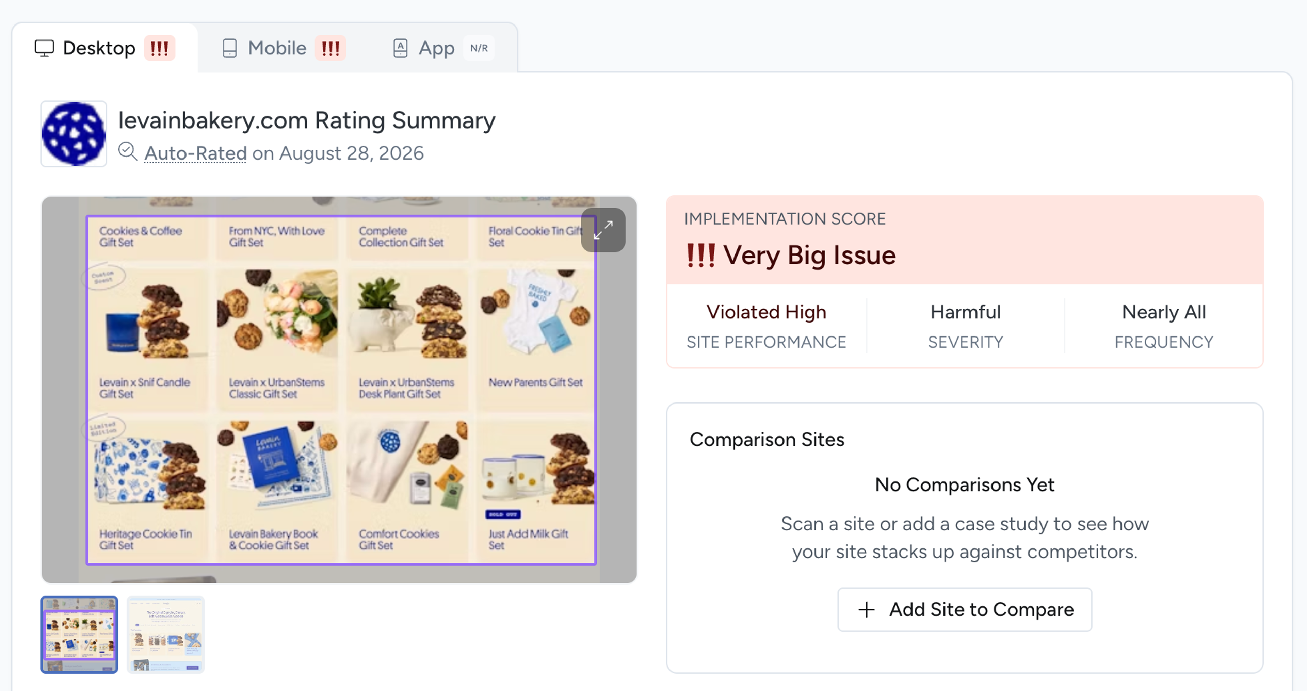Image resolution: width=1307 pixels, height=691 pixels.
Task: Switch to the Desktop tab
Action: click(x=104, y=48)
